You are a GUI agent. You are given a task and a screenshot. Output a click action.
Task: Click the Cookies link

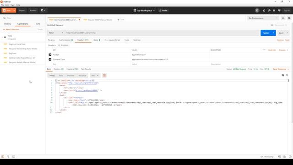click(x=280, y=40)
